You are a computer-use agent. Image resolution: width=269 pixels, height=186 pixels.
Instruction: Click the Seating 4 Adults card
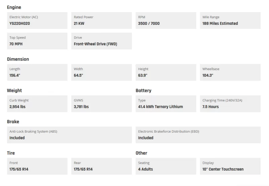pyautogui.click(x=166, y=166)
